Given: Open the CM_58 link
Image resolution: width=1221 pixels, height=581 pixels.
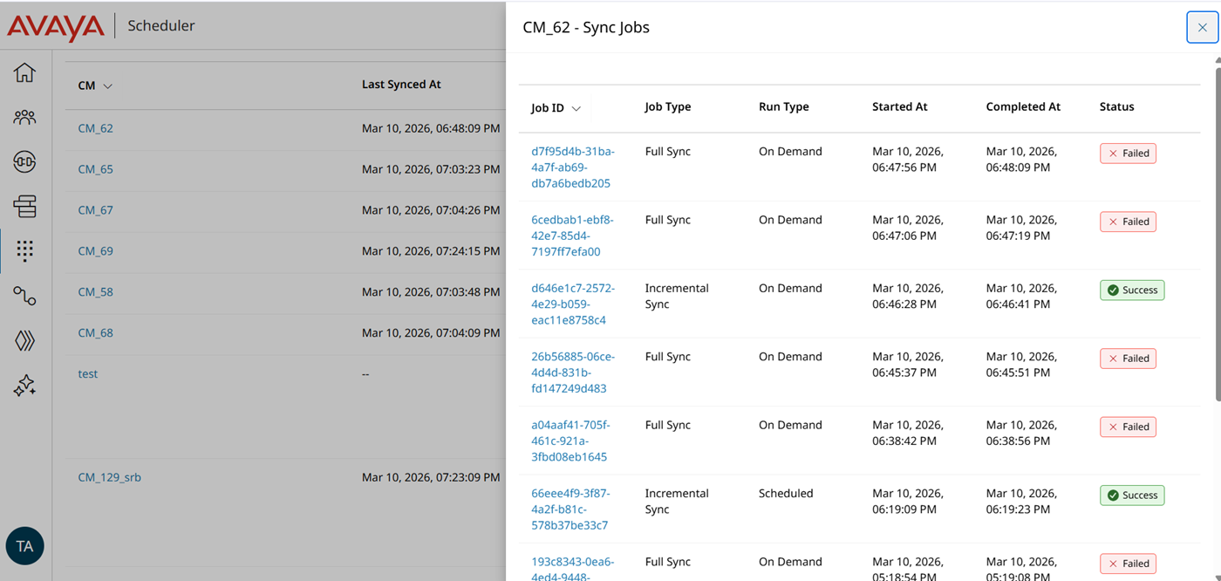Looking at the screenshot, I should (x=95, y=292).
